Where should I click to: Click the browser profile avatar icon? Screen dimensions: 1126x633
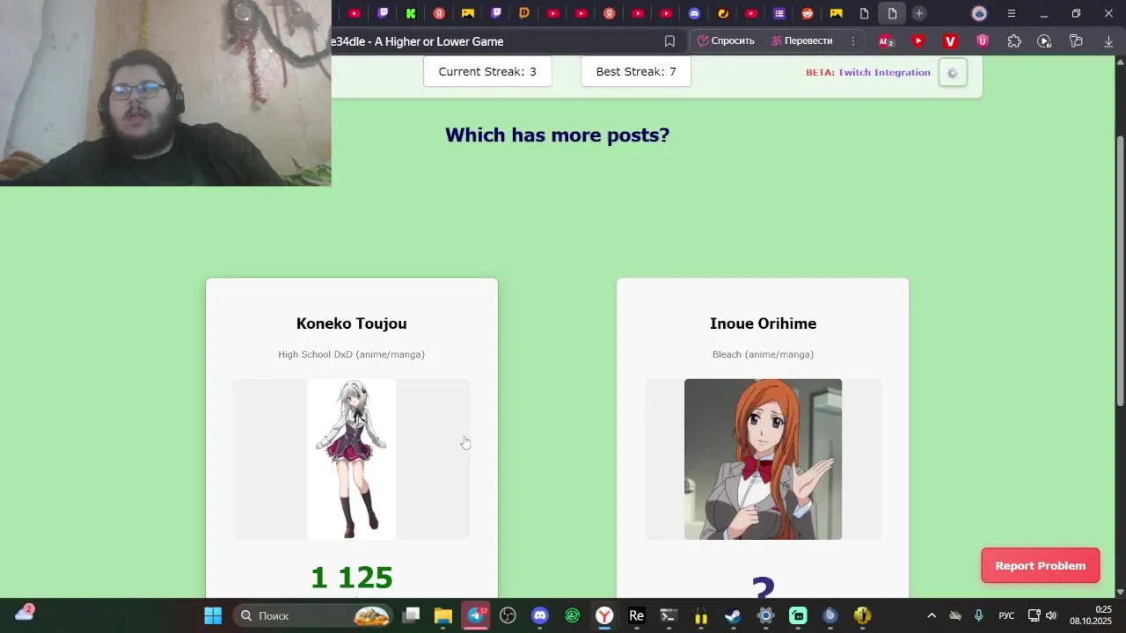[979, 13]
